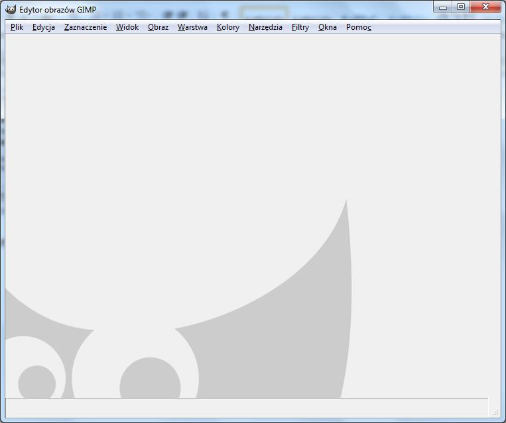Click the GIMP Wilber icon in title bar
This screenshot has height=423, width=506.
(11, 9)
